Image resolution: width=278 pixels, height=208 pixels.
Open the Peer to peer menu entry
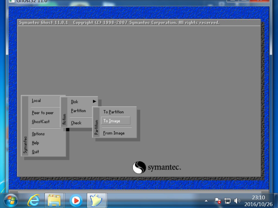(43, 113)
